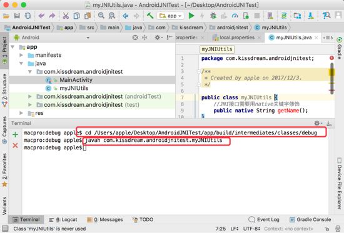Open the Gradle Console

pyautogui.click(x=310, y=219)
